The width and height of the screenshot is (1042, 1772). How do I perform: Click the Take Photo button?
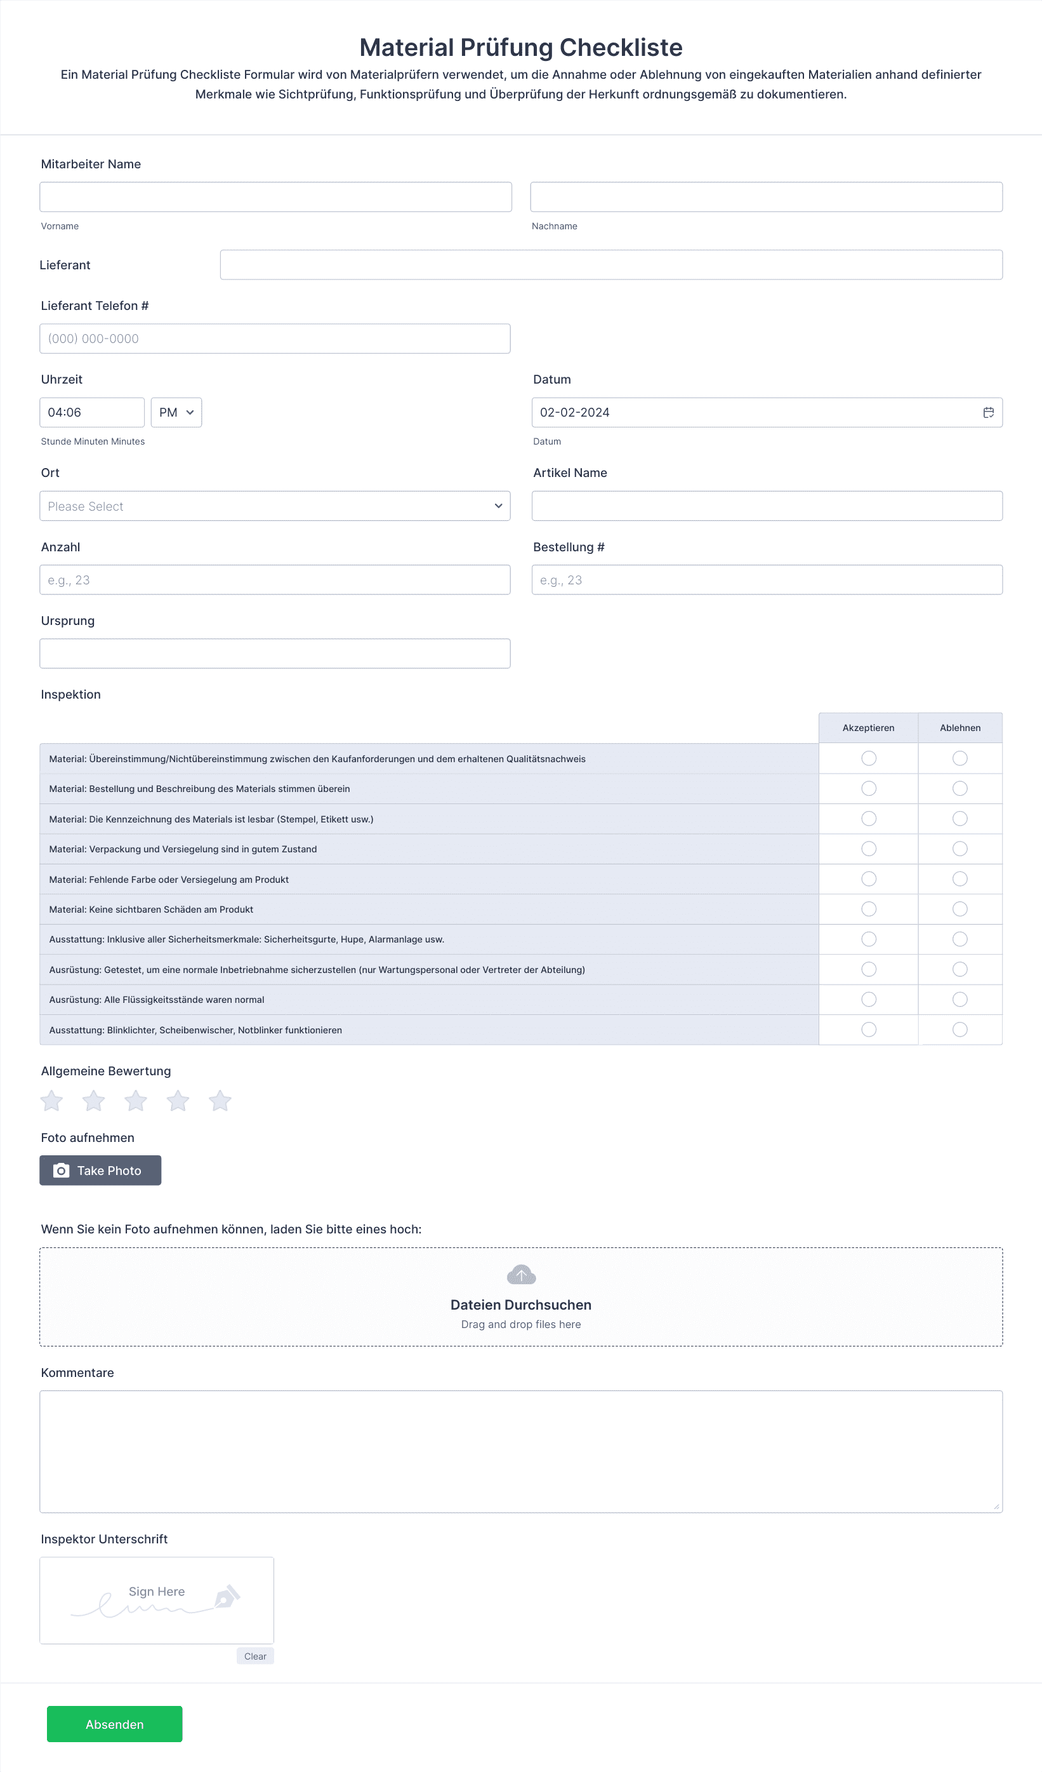coord(100,1171)
